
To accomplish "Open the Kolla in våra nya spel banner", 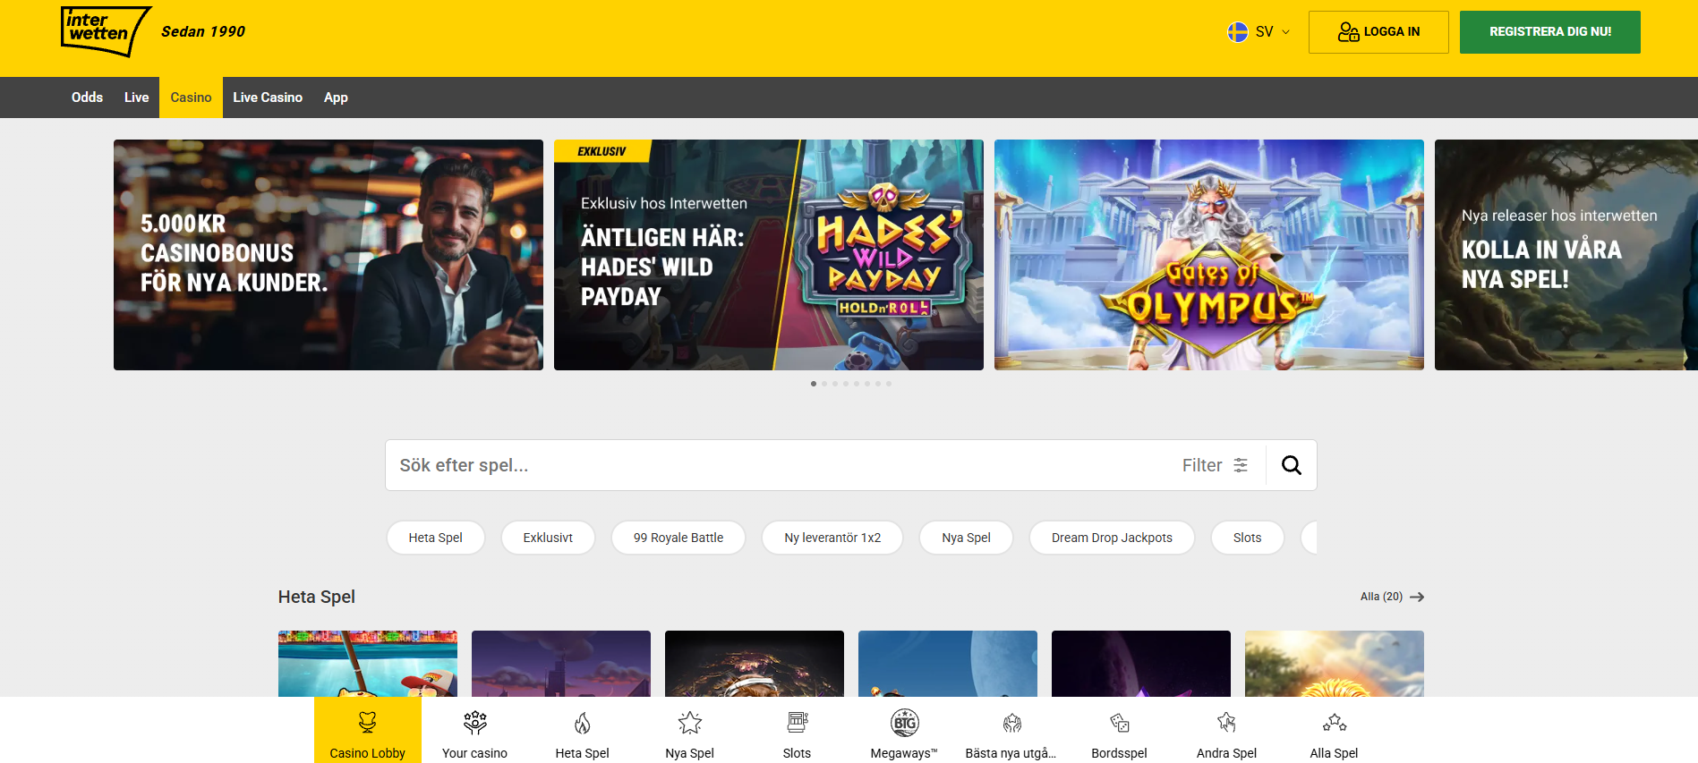I will point(1566,255).
